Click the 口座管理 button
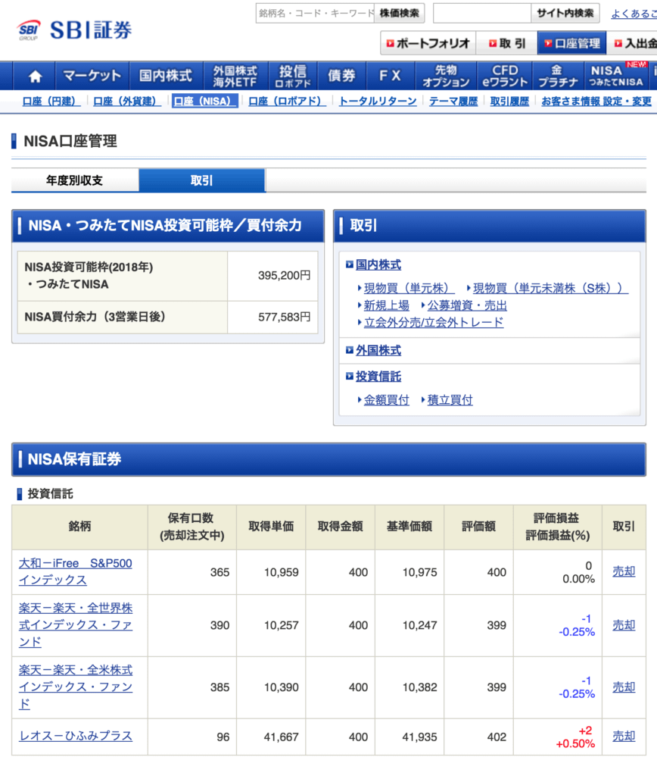This screenshot has height=776, width=657. [572, 43]
